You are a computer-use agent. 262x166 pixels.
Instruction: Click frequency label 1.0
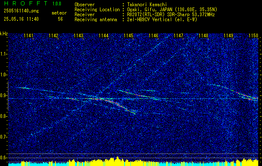3,75
